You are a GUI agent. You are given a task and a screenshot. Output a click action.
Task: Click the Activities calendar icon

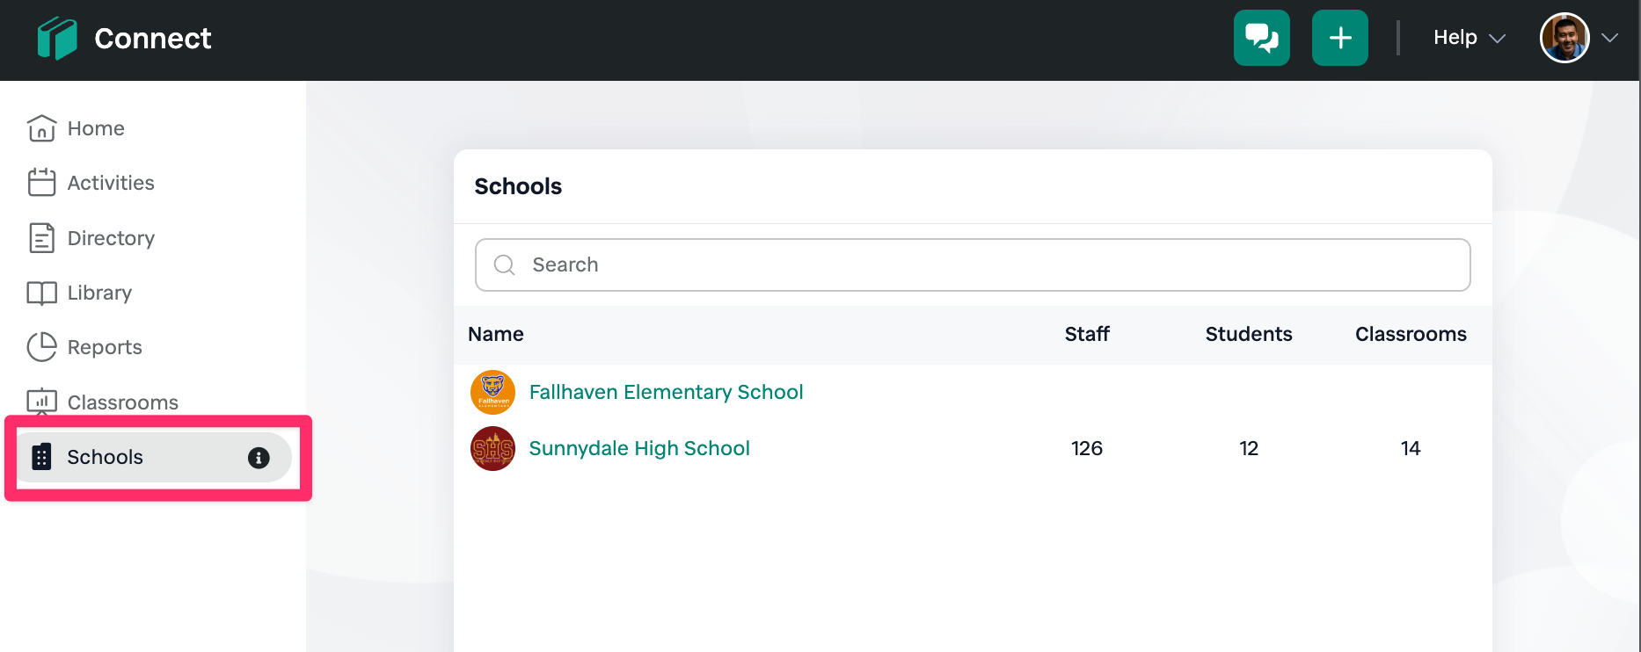point(41,183)
